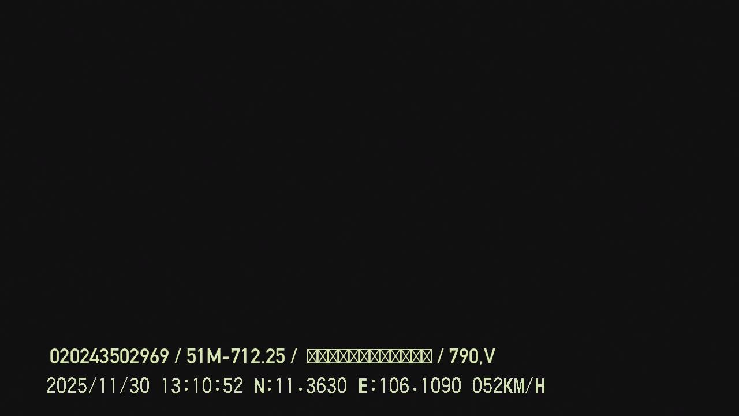The image size is (739, 416).
Task: Select the speed reading 052KM/H
Action: pyautogui.click(x=509, y=386)
